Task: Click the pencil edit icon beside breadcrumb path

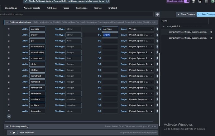Action: (x=26, y=1)
